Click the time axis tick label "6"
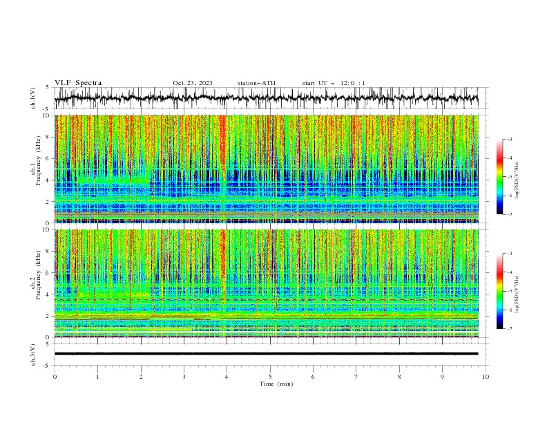Screen dimensions: 547x423 coord(313,377)
